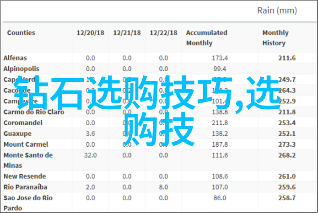The height and width of the screenshot is (213, 318).
Task: Select Mount Carmel accumulated value 187.8
Action: 220,144
